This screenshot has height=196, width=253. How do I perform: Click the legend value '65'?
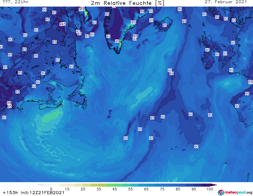click(x=146, y=189)
